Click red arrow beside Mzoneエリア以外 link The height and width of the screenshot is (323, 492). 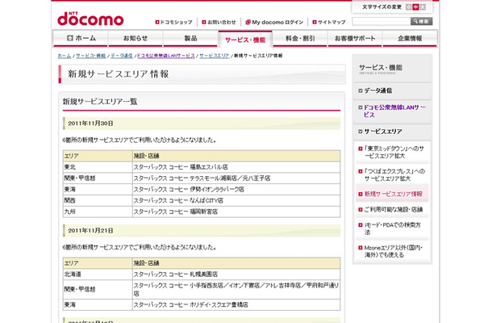coord(361,248)
